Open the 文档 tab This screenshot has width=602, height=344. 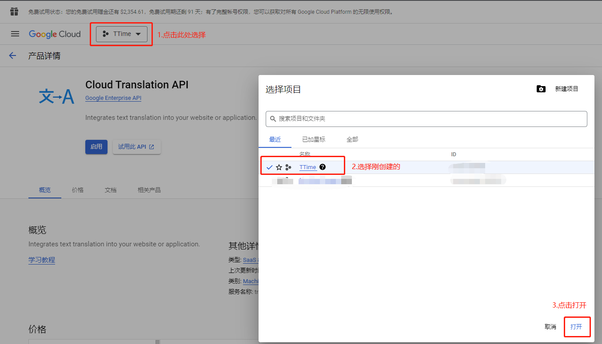coord(111,190)
